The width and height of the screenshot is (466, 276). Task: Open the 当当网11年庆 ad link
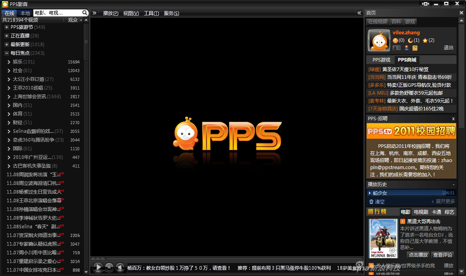pos(419,77)
